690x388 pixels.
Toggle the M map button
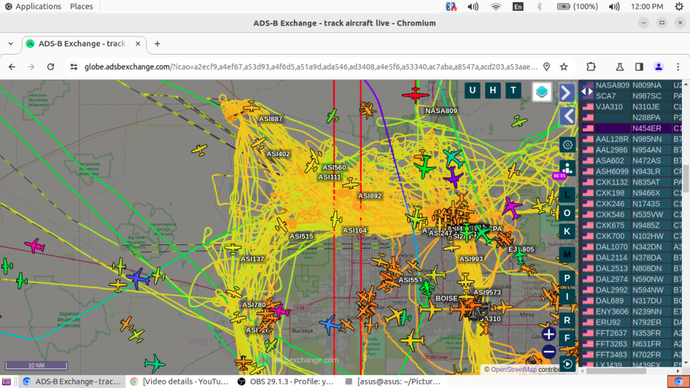(x=567, y=255)
